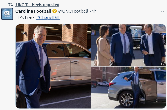Click the 'He's here.' tweet text
This screenshot has height=110, width=167.
click(x=25, y=17)
